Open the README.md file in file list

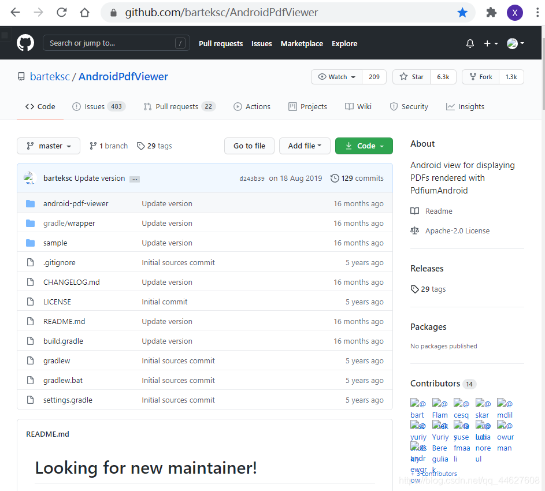(x=64, y=321)
